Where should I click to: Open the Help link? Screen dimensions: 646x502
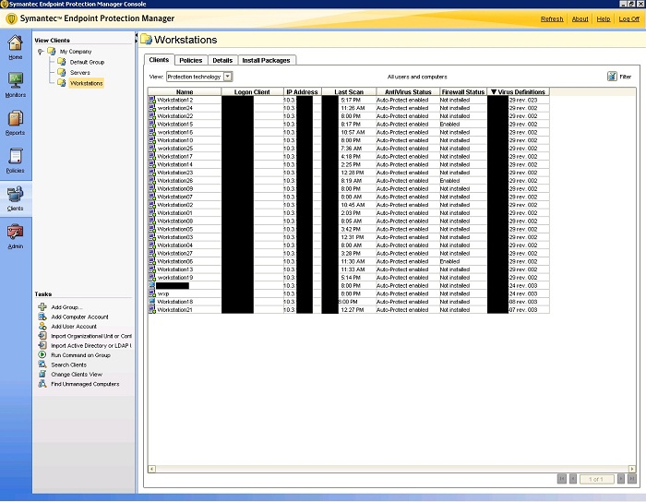click(x=604, y=19)
